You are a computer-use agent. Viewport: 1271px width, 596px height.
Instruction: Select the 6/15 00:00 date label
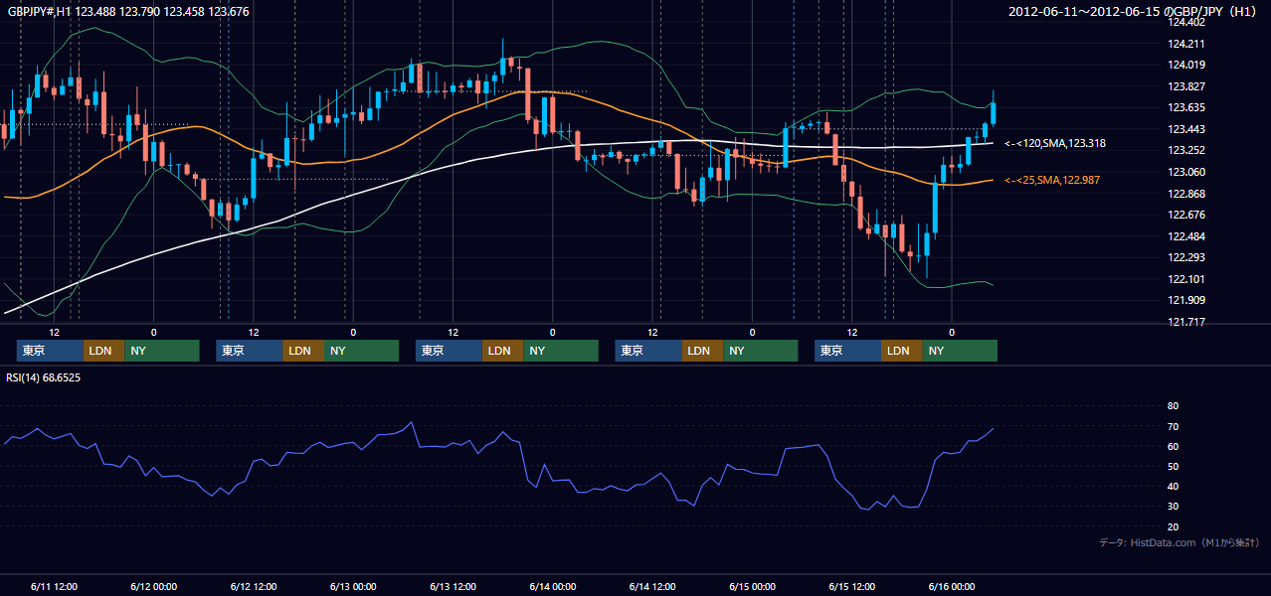click(752, 586)
